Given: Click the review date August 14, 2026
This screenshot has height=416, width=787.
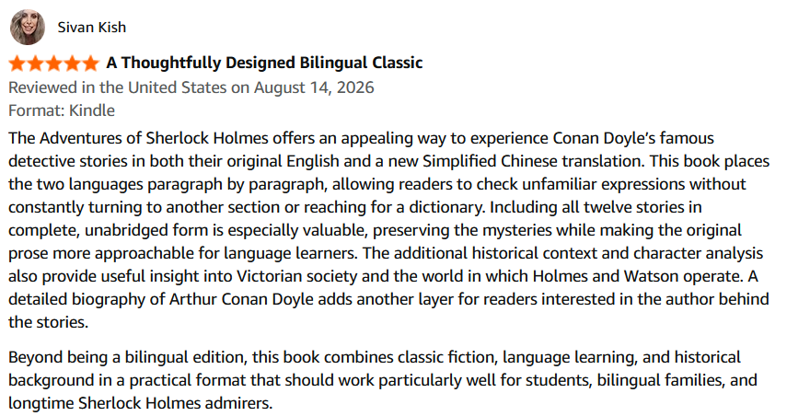Looking at the screenshot, I should point(314,87).
